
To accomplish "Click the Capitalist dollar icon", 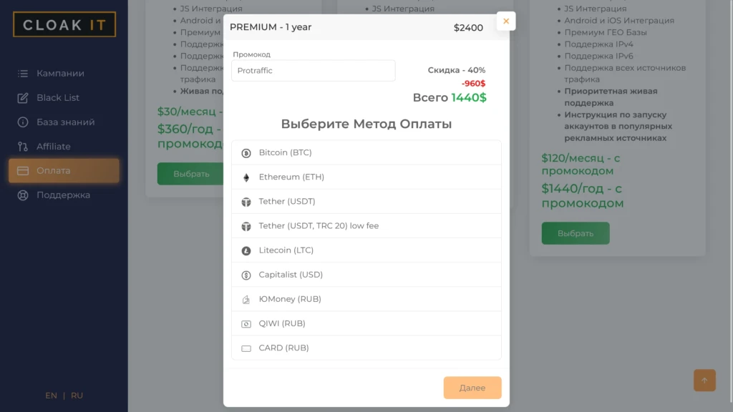I will click(246, 275).
